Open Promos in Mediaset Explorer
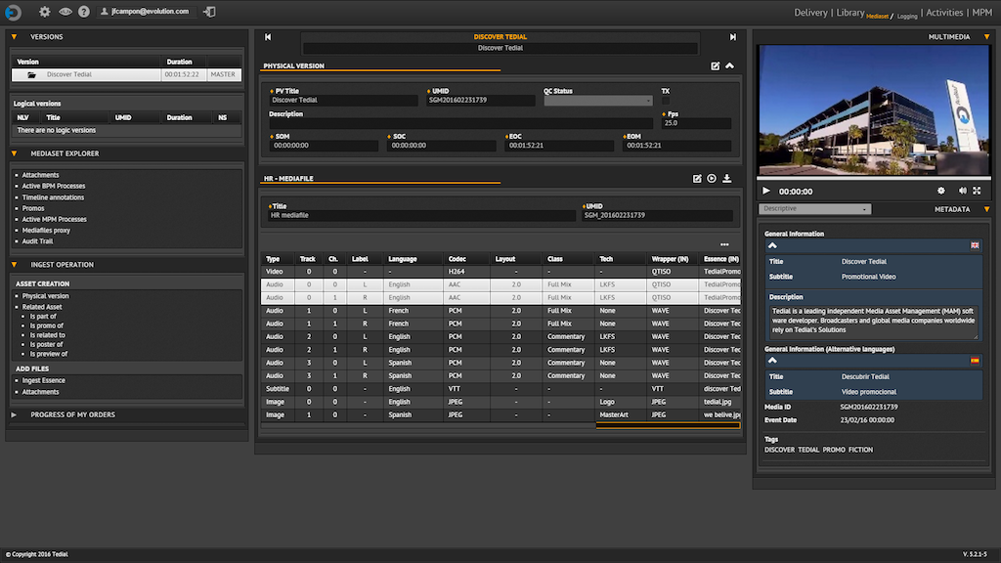The image size is (1001, 563). coord(33,209)
